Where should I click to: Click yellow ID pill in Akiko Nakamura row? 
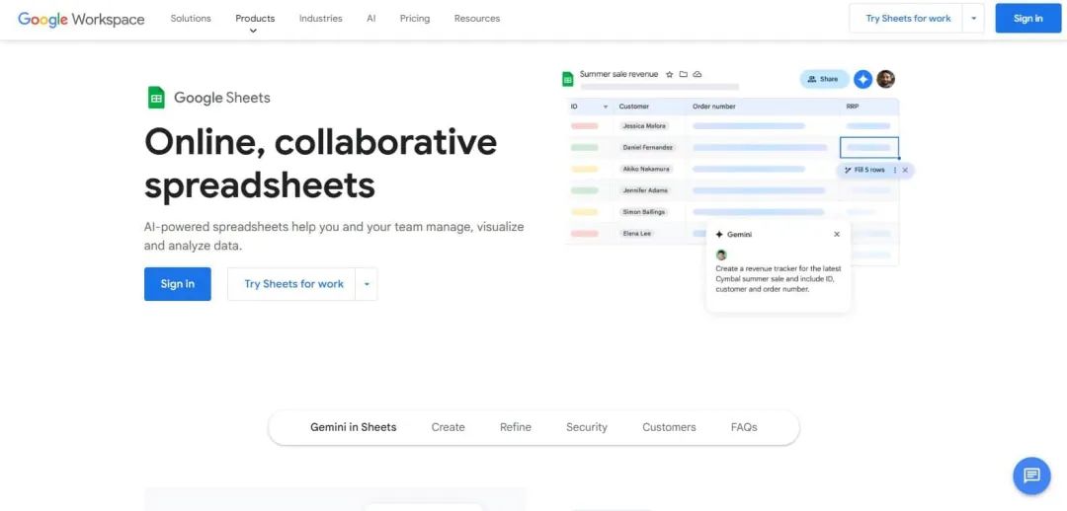(585, 169)
